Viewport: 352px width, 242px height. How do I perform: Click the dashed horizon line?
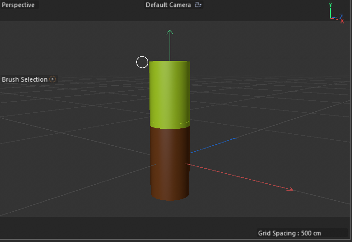[x=69, y=58]
